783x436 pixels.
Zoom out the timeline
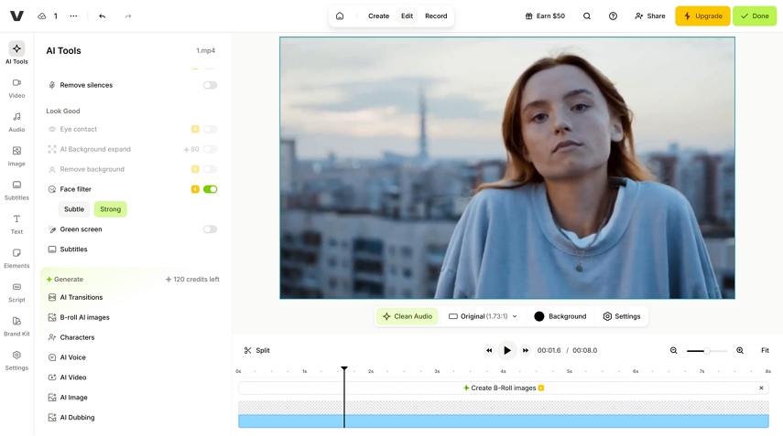(674, 350)
